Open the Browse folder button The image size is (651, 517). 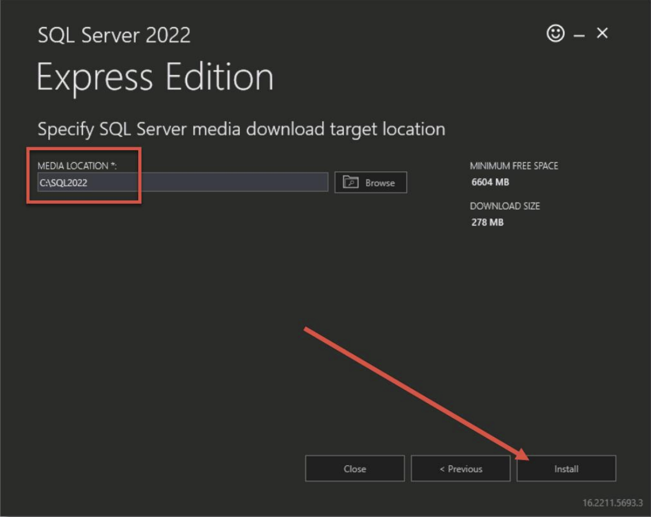tap(370, 183)
